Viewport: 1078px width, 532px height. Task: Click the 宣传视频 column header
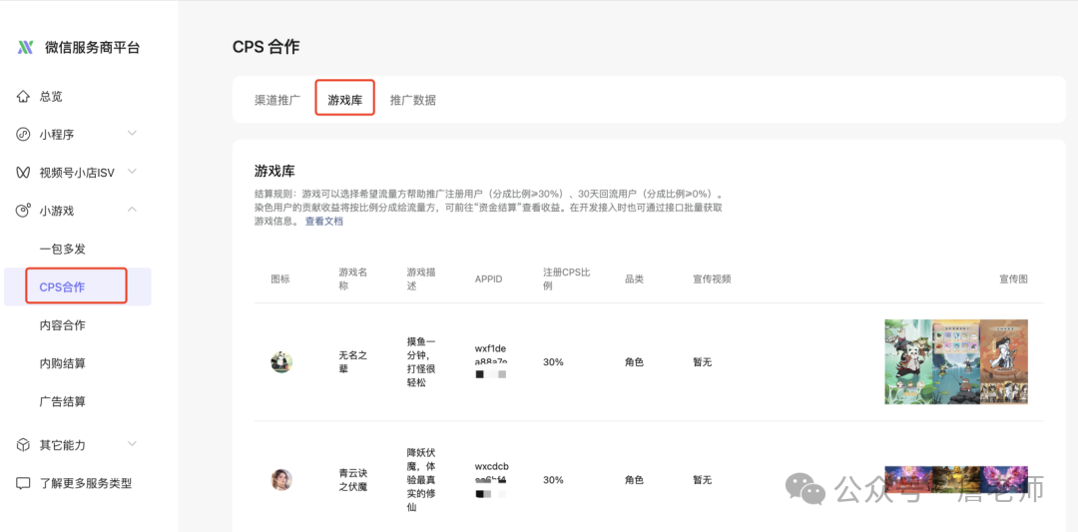712,279
